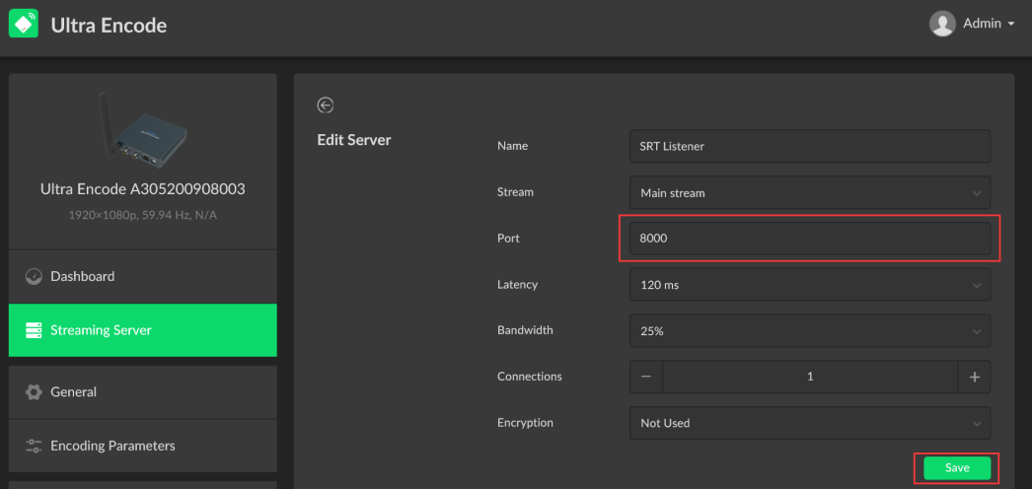Click the Ultra Encode device thumbnail image
The width and height of the screenshot is (1032, 489).
click(x=143, y=128)
